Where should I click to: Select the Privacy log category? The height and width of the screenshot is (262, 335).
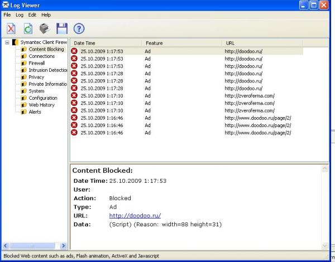click(36, 77)
